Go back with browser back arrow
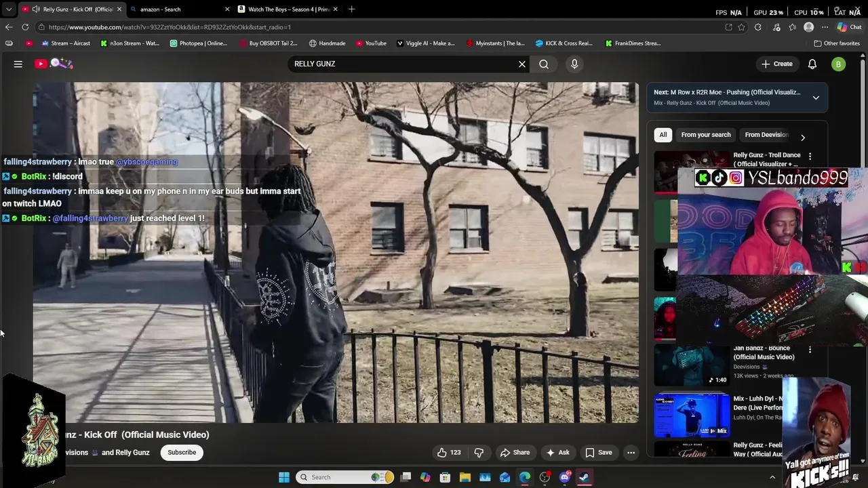Viewport: 868px width, 488px height. (9, 27)
